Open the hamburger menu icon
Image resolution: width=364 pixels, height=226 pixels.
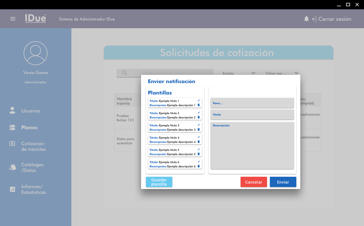pyautogui.click(x=13, y=19)
